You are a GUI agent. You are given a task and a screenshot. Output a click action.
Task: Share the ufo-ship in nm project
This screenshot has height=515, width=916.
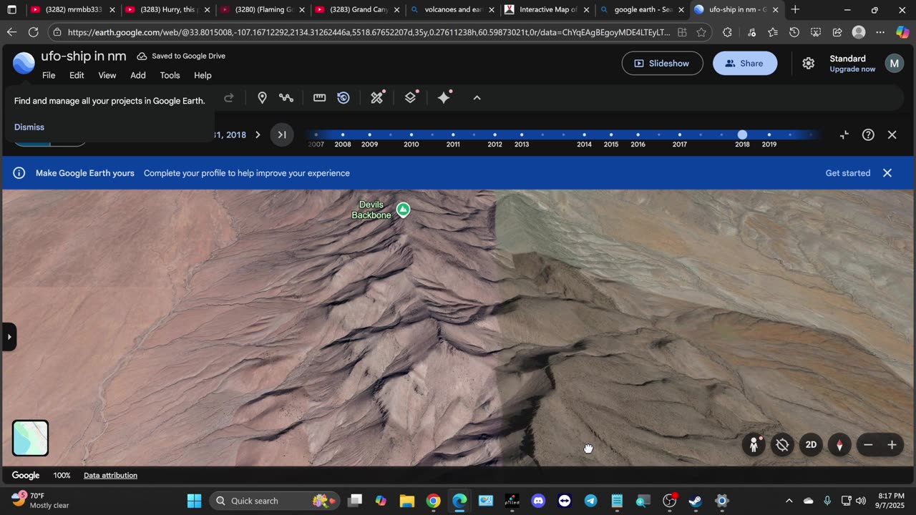click(x=745, y=64)
